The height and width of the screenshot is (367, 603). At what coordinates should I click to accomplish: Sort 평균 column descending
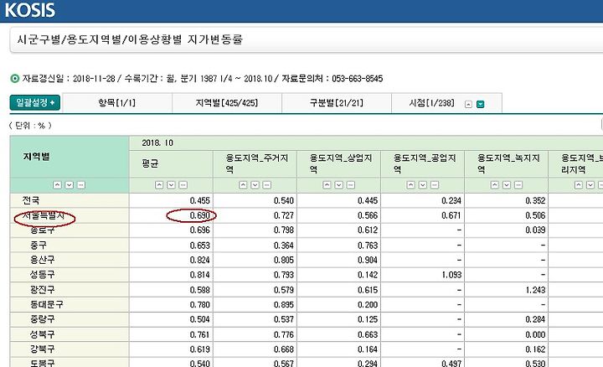click(171, 185)
